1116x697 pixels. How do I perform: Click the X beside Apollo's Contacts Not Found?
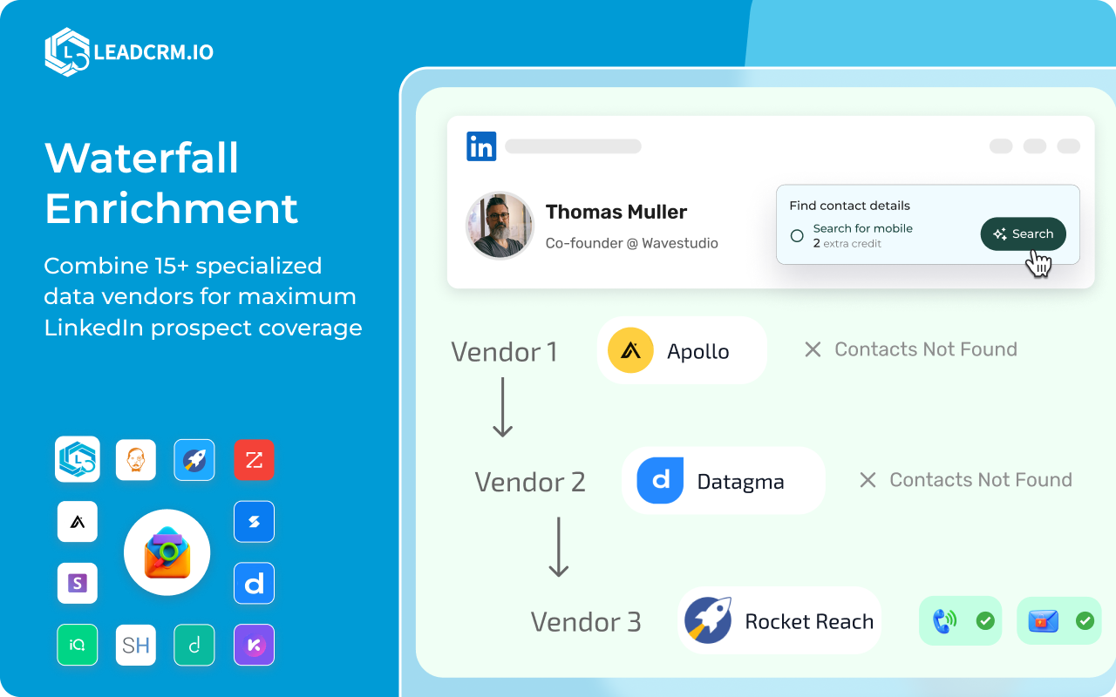tap(813, 349)
